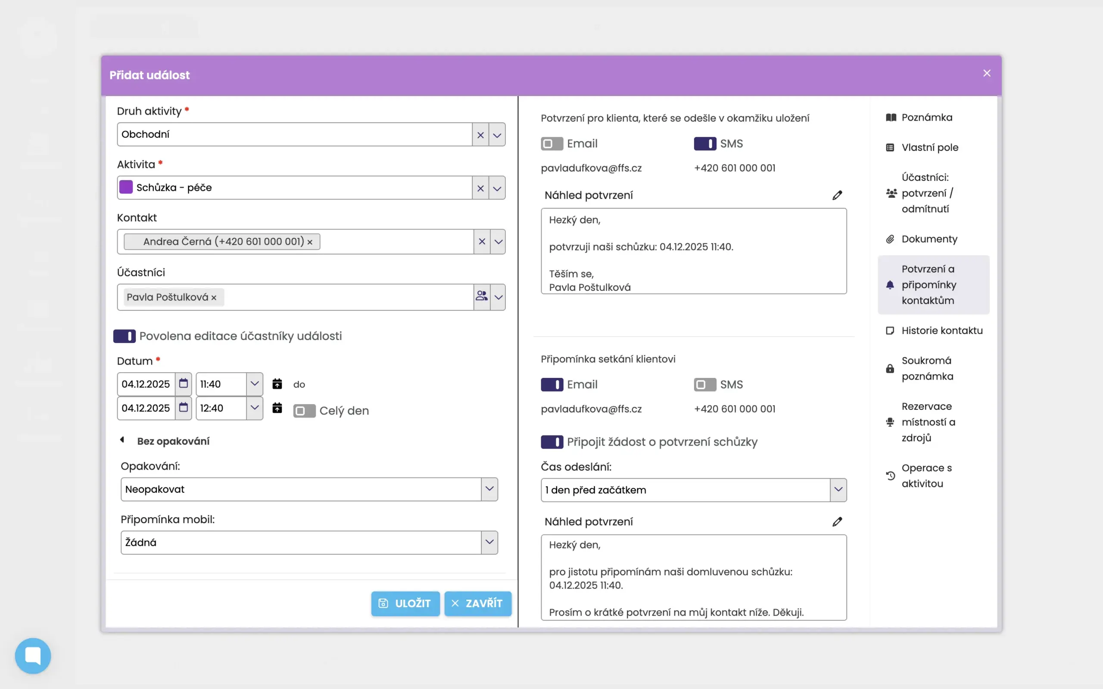Click the purple swatch for Schůzka - péče

(126, 187)
